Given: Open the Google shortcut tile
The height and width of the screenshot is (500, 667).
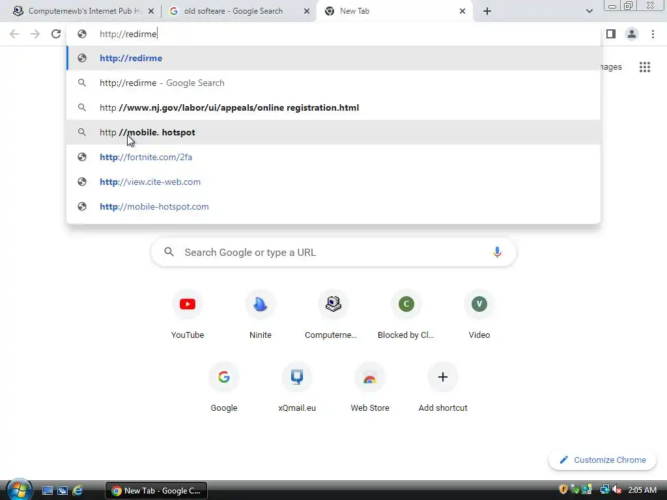Looking at the screenshot, I should tap(224, 388).
